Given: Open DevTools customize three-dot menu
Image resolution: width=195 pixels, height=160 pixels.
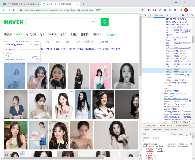Looking at the screenshot, I should point(188,15).
